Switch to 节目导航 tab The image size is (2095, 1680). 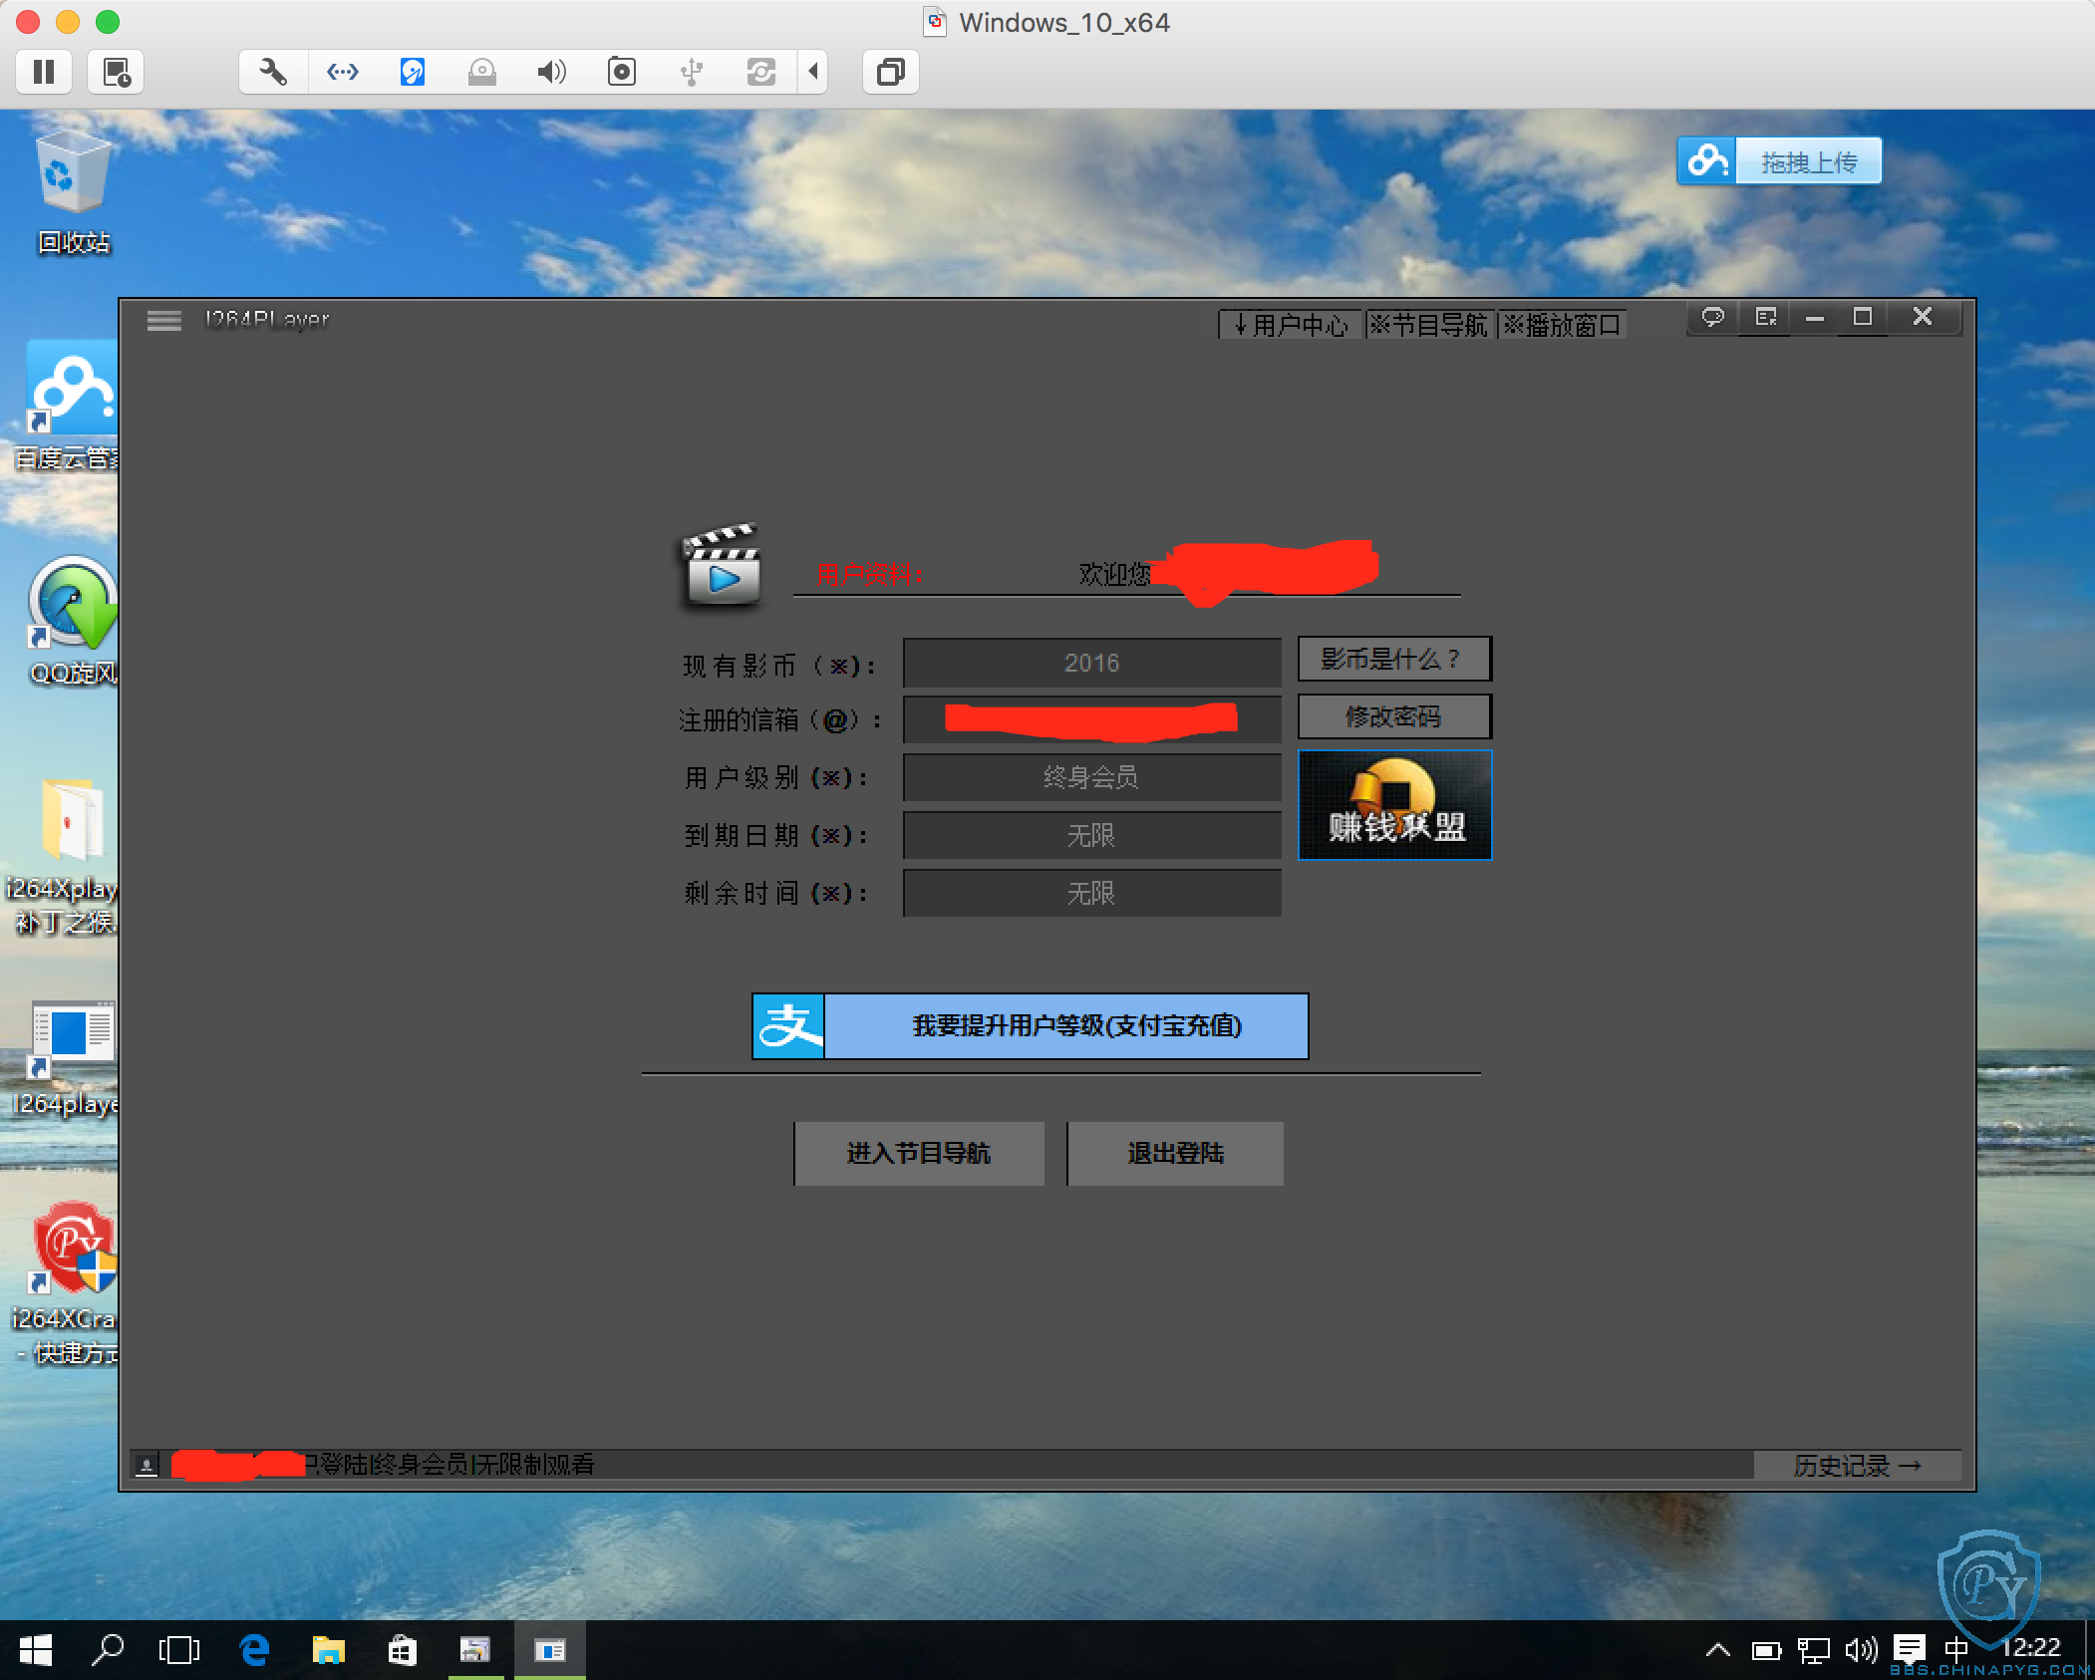pos(1429,325)
